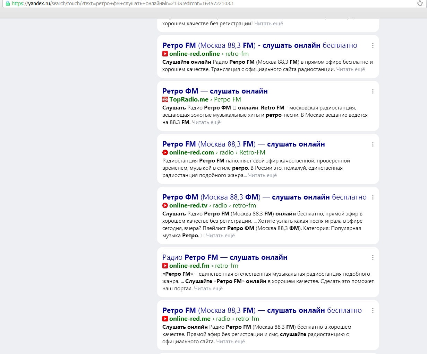
Task: Click 'radio' breadcrumb next to online-red.me
Action: [223, 319]
